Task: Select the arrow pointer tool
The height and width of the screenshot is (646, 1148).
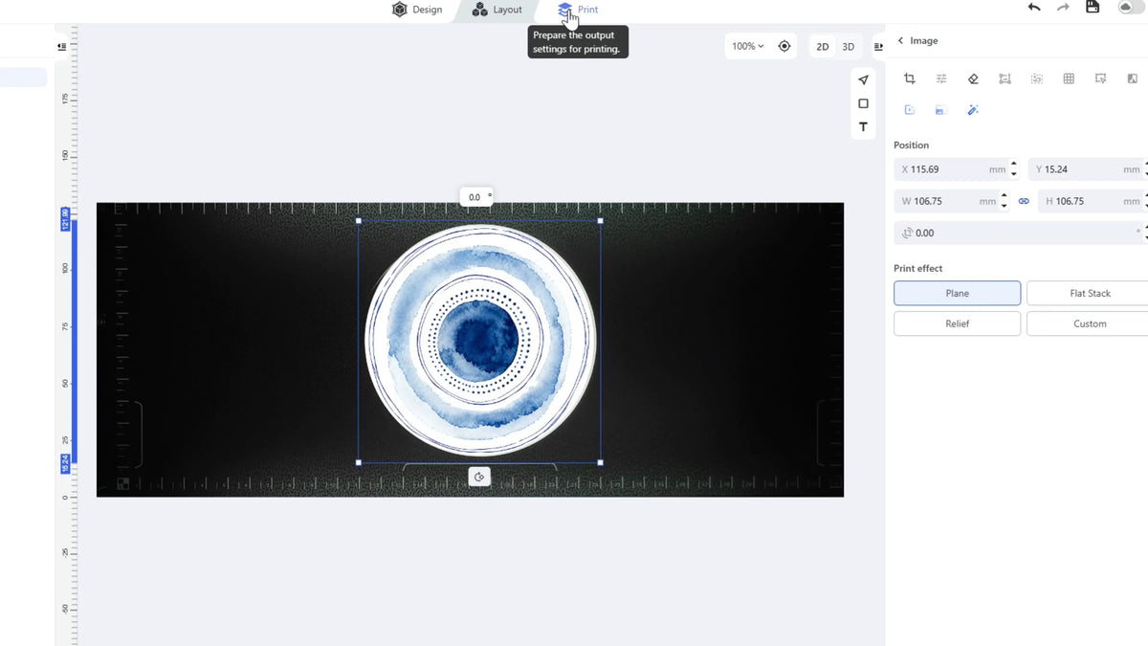Action: [x=863, y=80]
